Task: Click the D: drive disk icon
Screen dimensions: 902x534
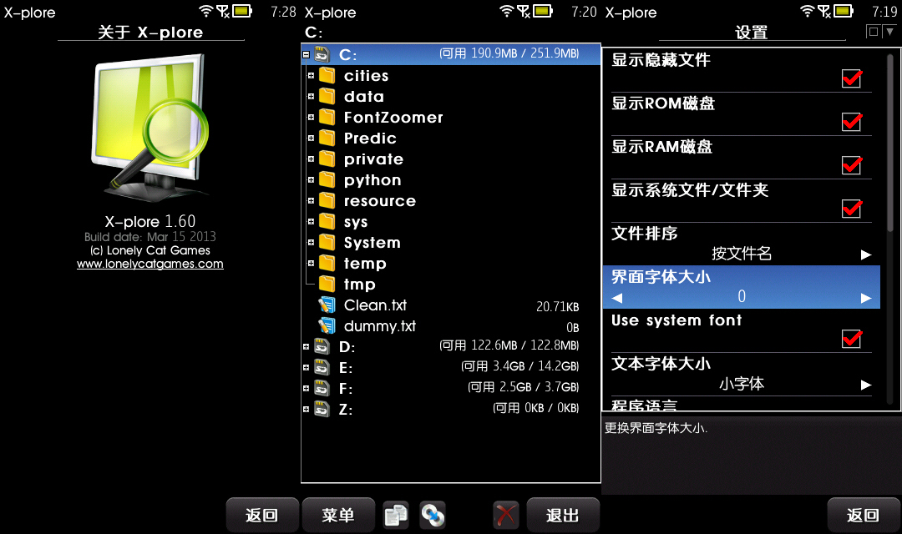Action: click(322, 346)
